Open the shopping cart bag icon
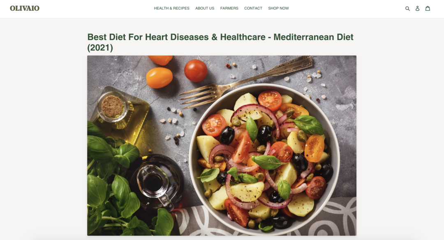This screenshot has width=444, height=240. (x=428, y=8)
